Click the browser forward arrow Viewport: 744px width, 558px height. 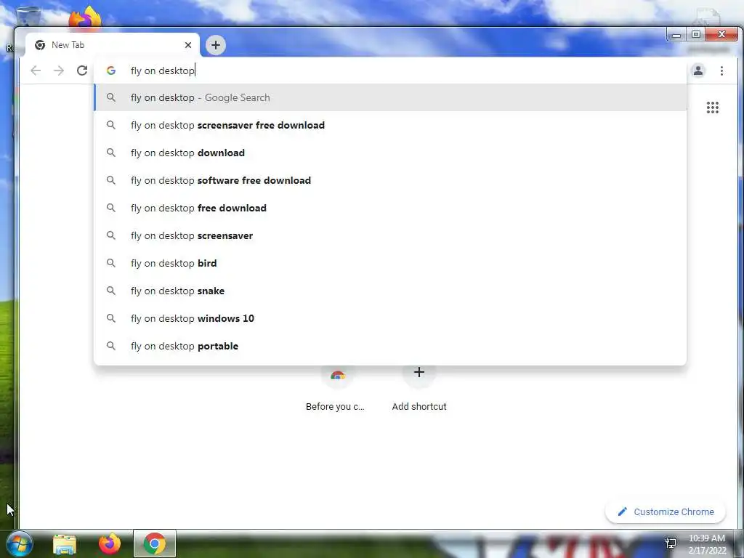[59, 70]
